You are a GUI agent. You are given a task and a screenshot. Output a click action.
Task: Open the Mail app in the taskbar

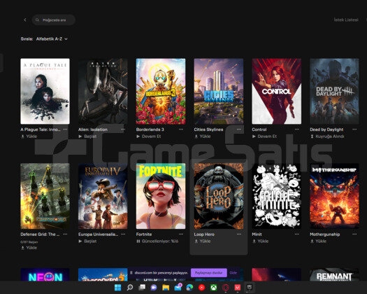(x=178, y=287)
